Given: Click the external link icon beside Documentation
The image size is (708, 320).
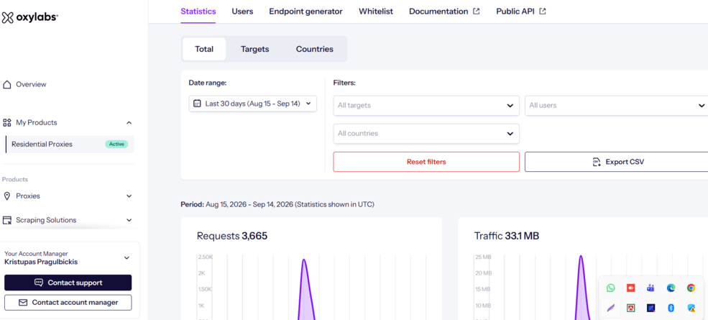Looking at the screenshot, I should (x=476, y=12).
